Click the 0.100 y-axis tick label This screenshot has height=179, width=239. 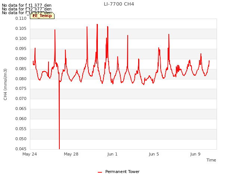21,39
